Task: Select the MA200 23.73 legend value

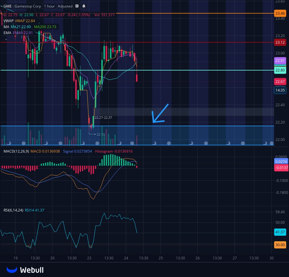Action: [45, 27]
